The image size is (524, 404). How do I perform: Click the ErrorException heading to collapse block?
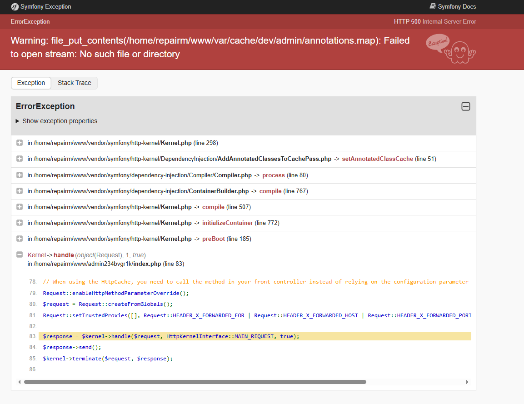point(45,106)
